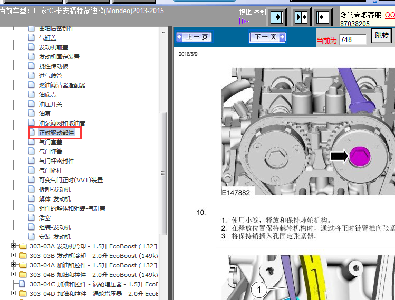Select 活塞 tree entry
This screenshot has height=300, width=395.
tap(45, 218)
